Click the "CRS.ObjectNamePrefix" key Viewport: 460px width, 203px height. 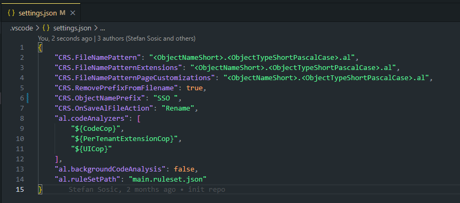pyautogui.click(x=99, y=98)
